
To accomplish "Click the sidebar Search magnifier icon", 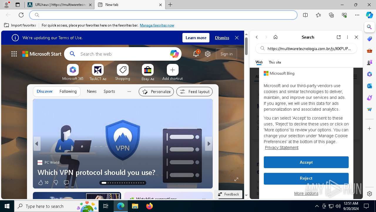I will click(x=370, y=27).
